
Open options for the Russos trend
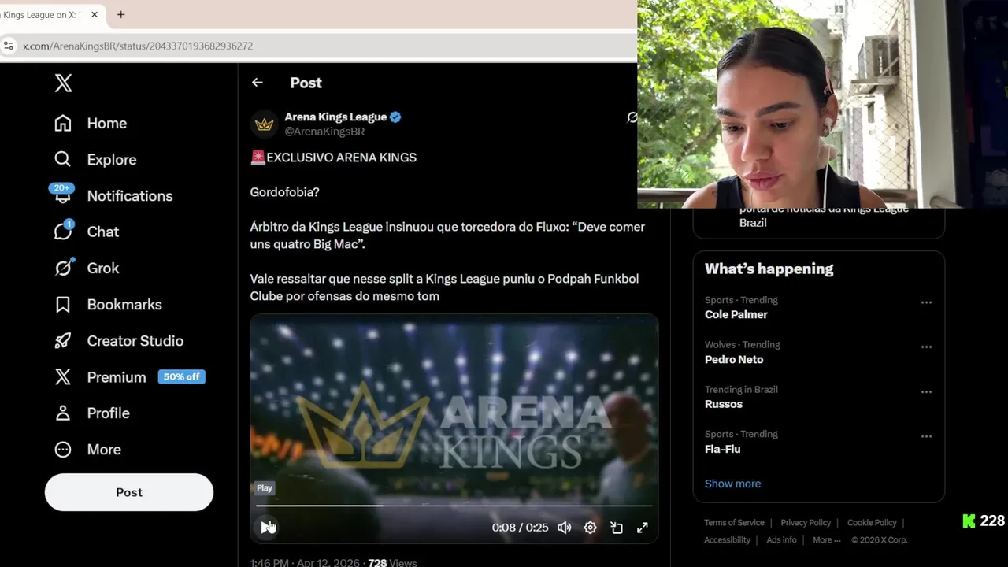pos(926,391)
